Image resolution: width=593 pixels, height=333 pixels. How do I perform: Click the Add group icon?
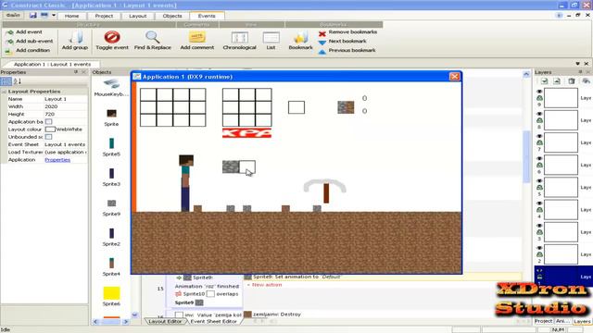pos(75,38)
